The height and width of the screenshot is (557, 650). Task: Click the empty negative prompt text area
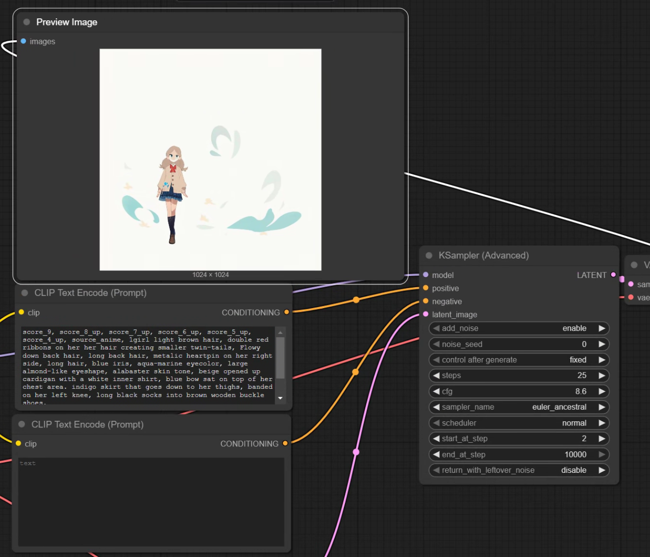click(x=151, y=502)
